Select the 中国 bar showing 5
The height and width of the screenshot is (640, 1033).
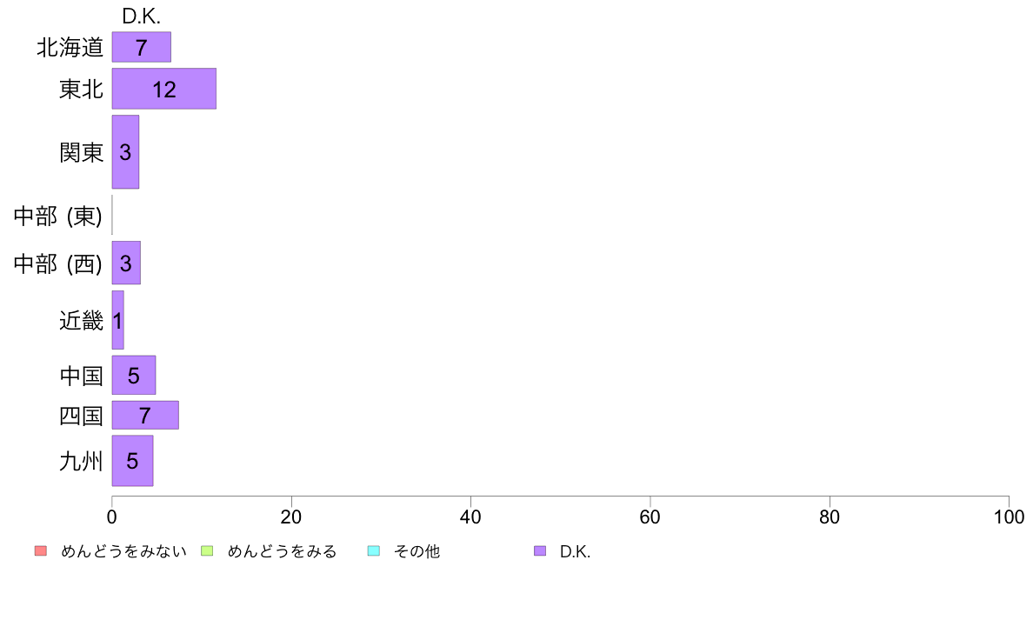coord(134,375)
